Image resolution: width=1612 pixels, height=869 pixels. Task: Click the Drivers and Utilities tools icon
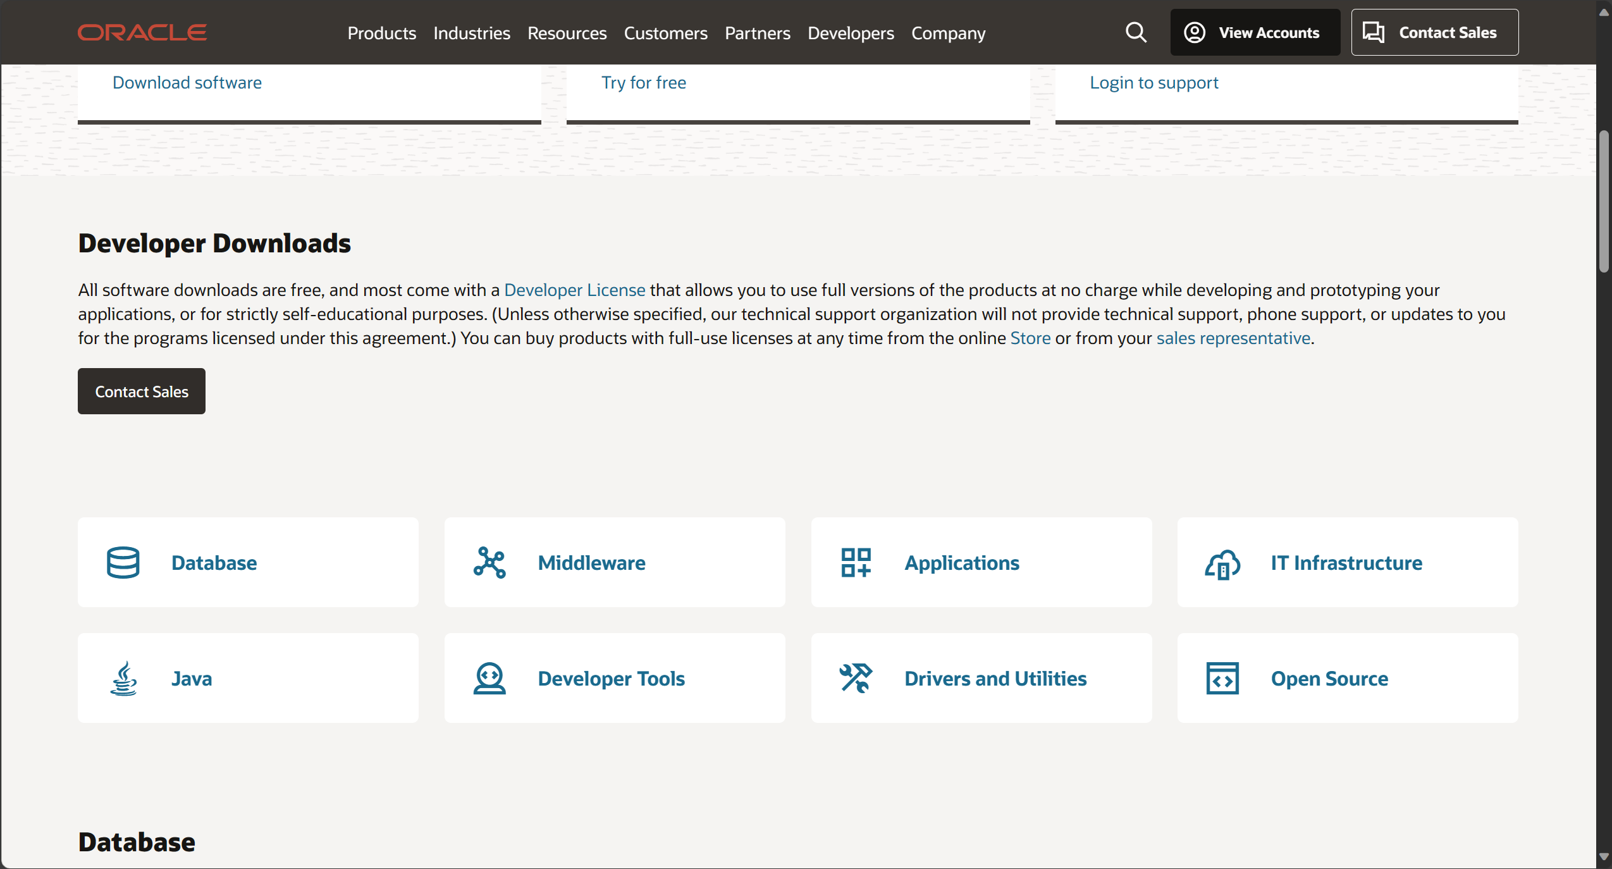856,678
